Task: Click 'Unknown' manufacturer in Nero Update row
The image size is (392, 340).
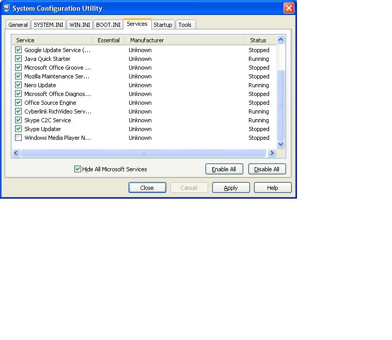Action: point(140,85)
